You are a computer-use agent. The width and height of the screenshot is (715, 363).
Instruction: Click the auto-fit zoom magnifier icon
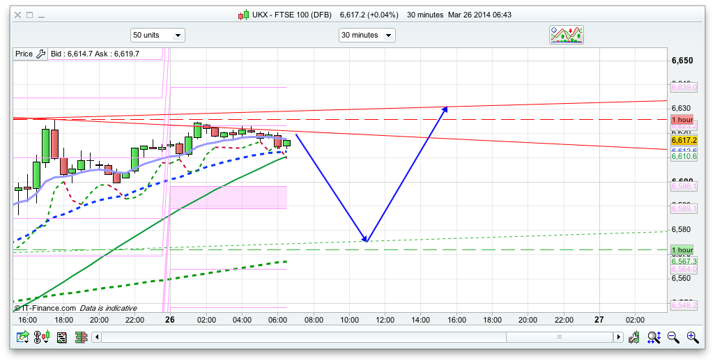[x=654, y=337]
